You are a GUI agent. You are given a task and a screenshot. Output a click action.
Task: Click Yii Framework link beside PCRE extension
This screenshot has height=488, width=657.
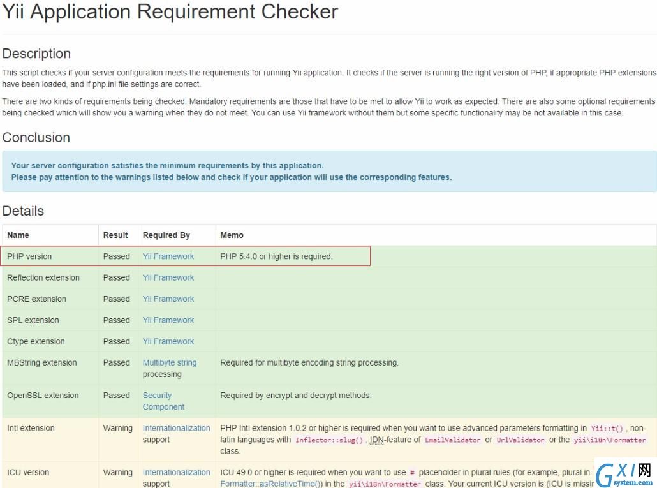[x=168, y=299]
